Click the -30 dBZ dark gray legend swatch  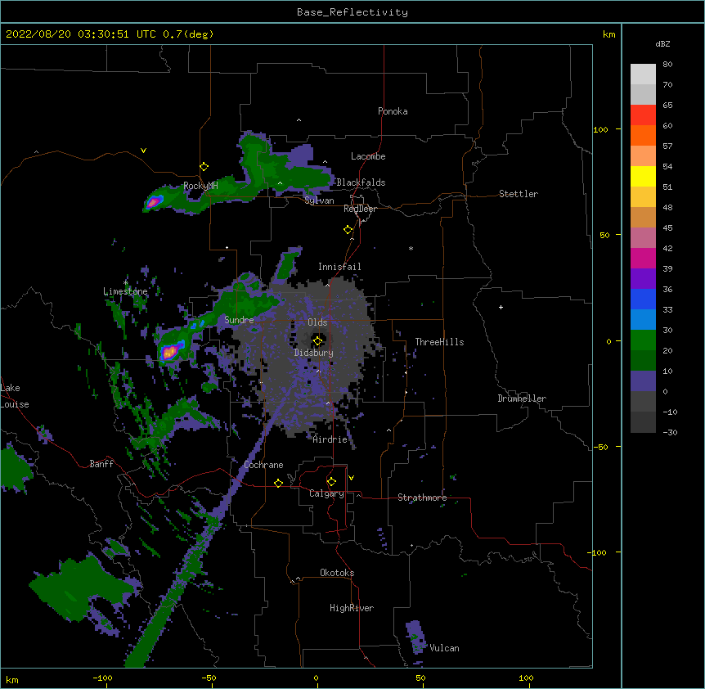tap(643, 422)
